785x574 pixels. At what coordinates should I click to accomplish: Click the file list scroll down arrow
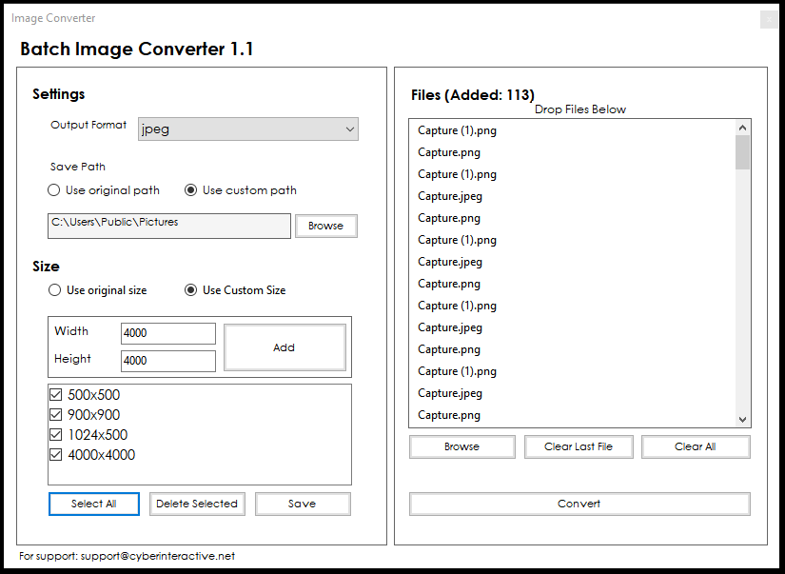pyautogui.click(x=742, y=420)
